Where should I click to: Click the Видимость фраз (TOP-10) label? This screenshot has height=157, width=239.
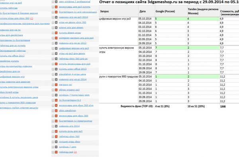[x=137, y=106]
